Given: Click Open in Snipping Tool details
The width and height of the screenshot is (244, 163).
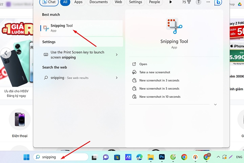Looking at the screenshot, I should point(143,64).
